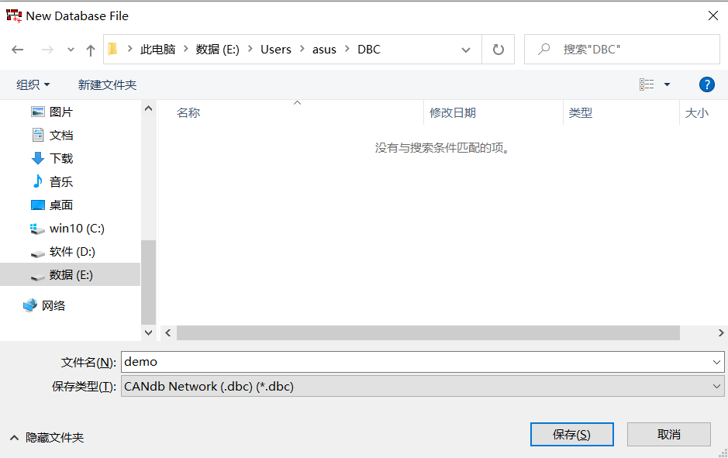Screen dimensions: 728x458
Task: Select the 音乐 music note icon
Action: tap(38, 181)
